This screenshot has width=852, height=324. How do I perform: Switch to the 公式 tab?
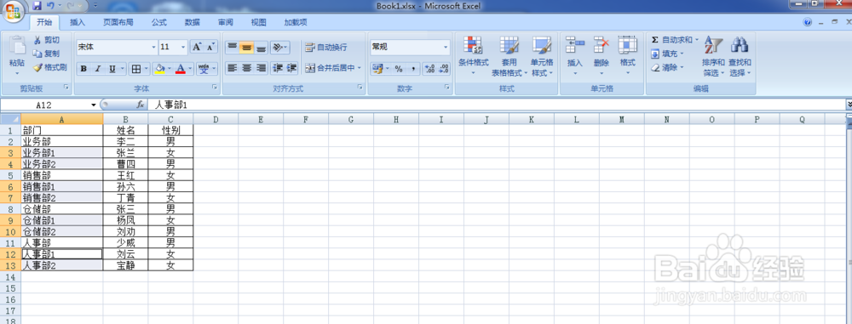click(x=158, y=22)
